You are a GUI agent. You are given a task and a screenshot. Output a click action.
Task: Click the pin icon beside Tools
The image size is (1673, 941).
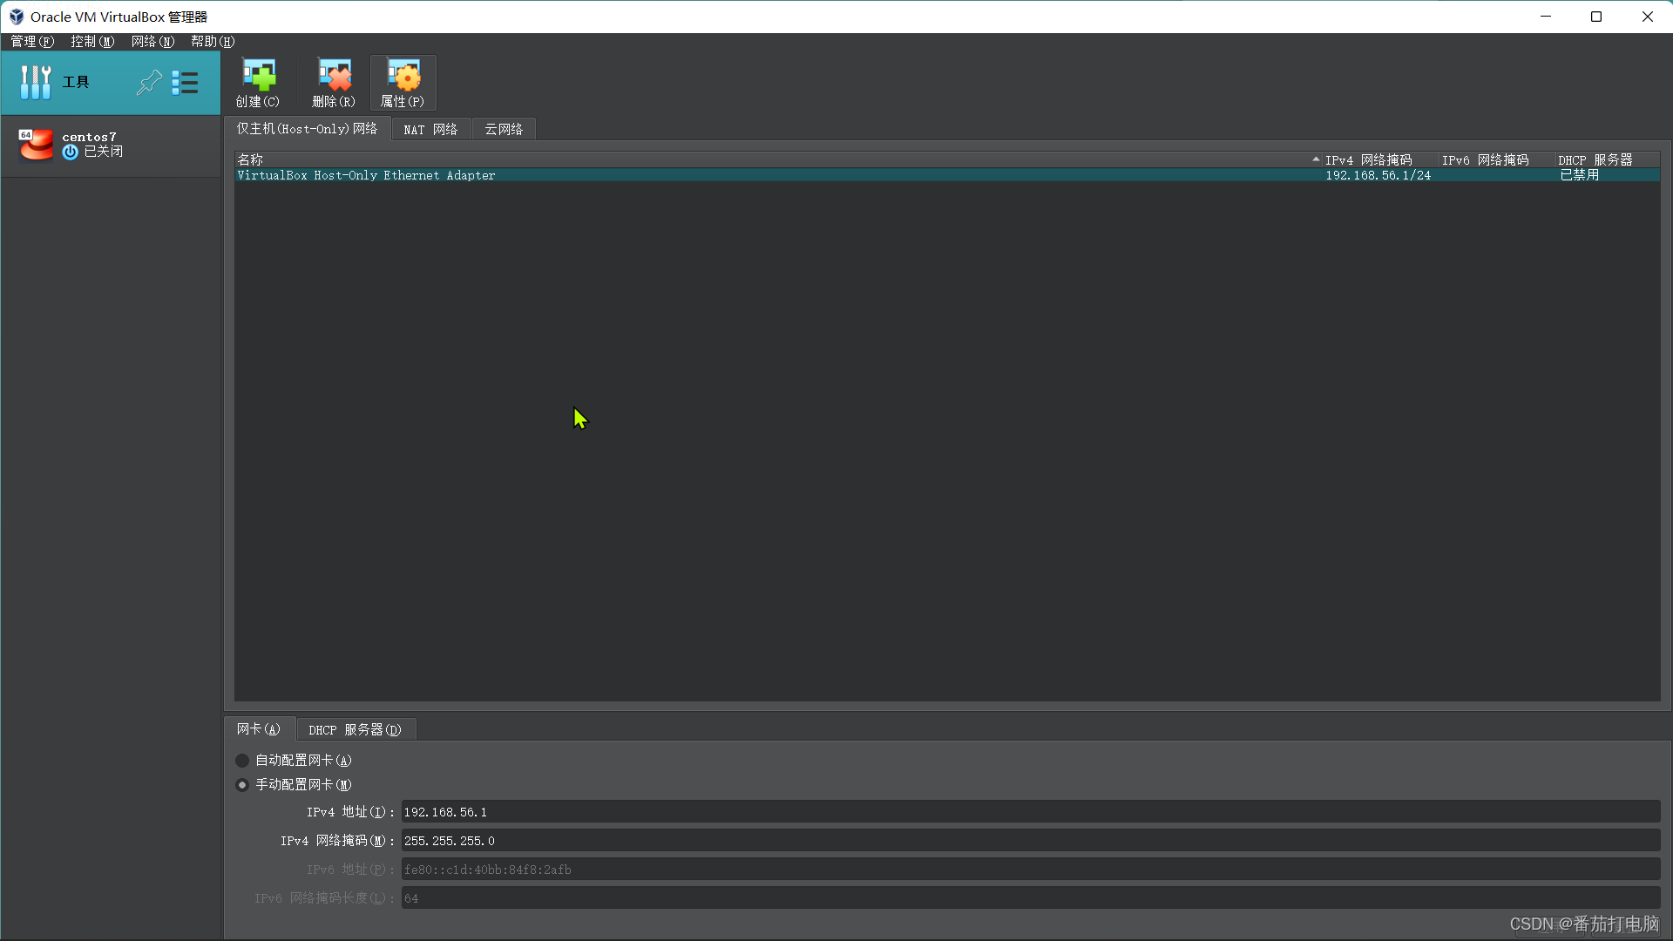click(x=149, y=83)
